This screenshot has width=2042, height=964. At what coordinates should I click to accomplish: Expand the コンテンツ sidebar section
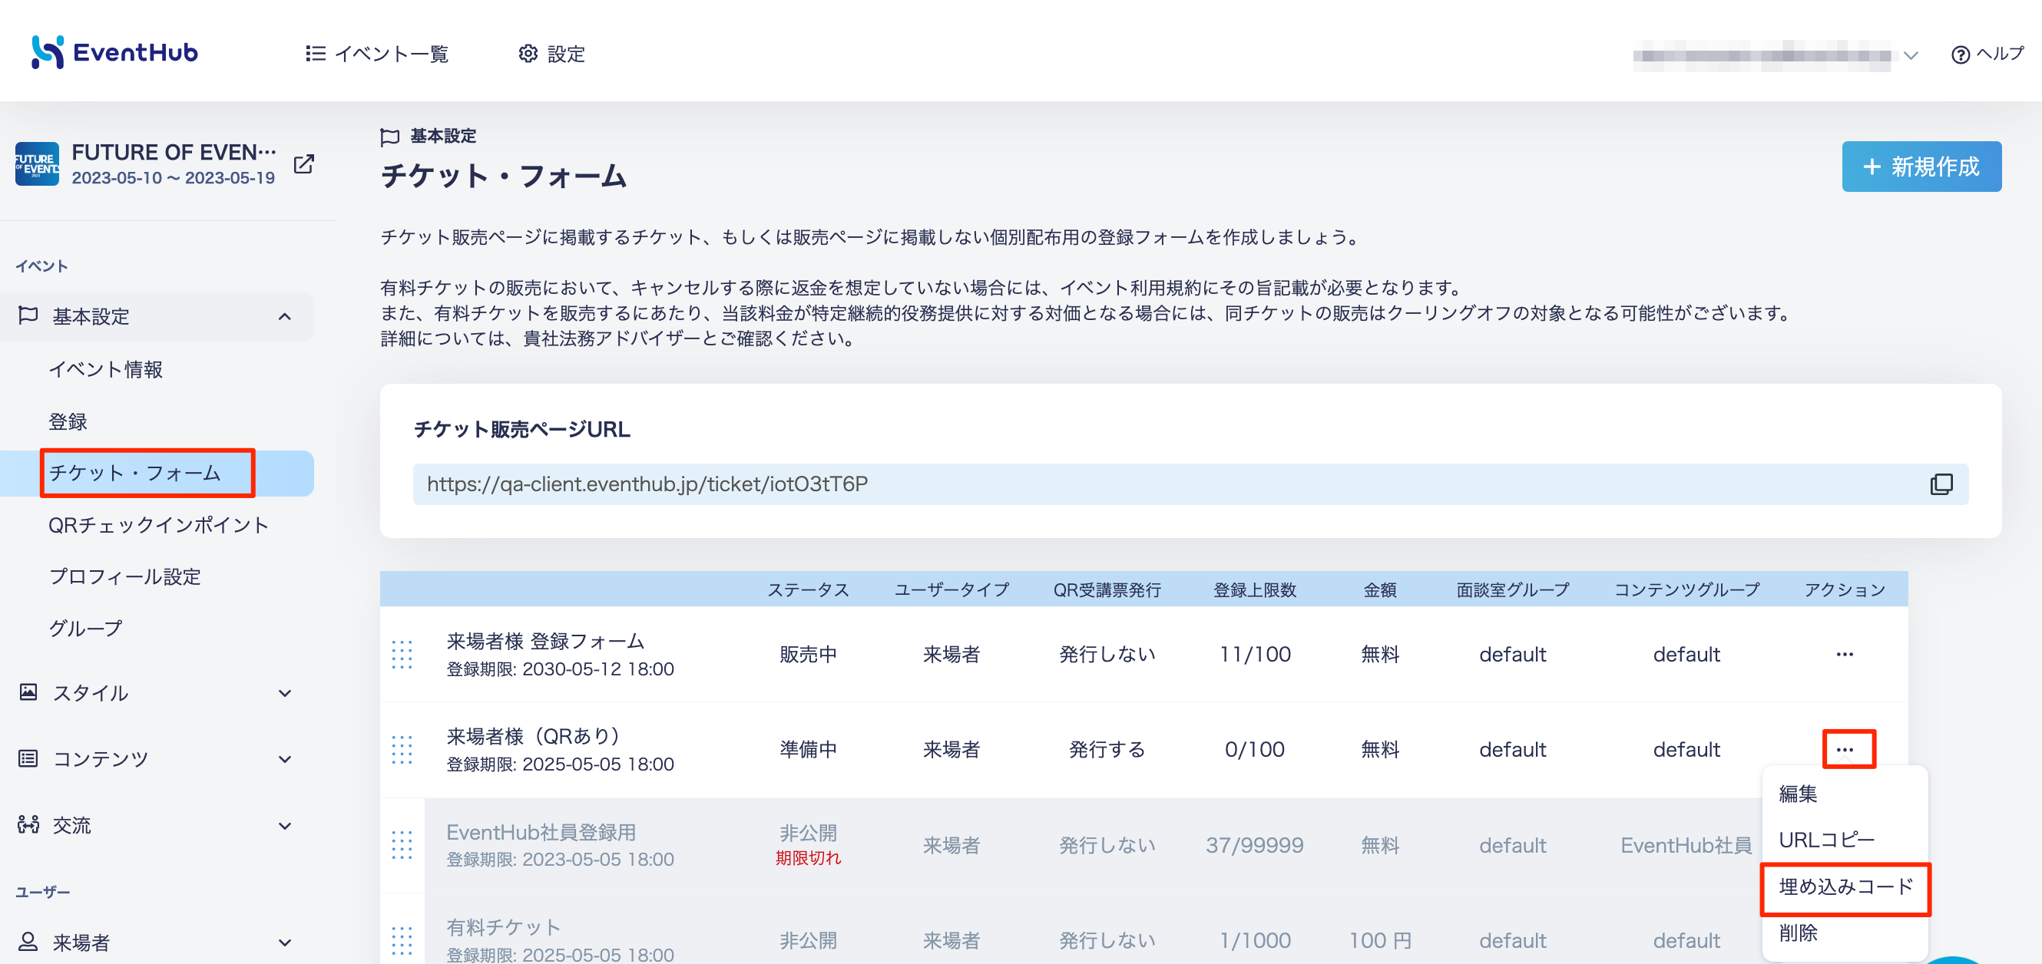pyautogui.click(x=285, y=759)
